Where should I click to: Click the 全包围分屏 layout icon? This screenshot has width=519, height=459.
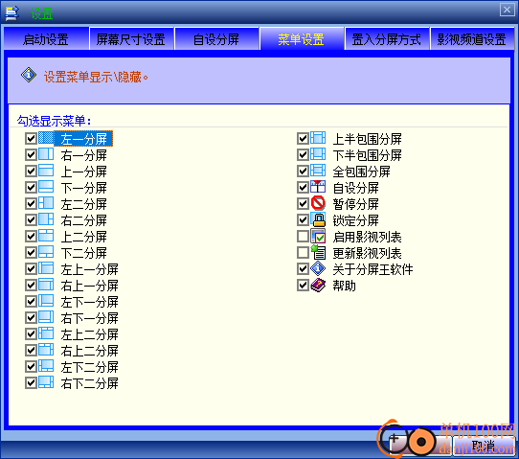click(318, 171)
